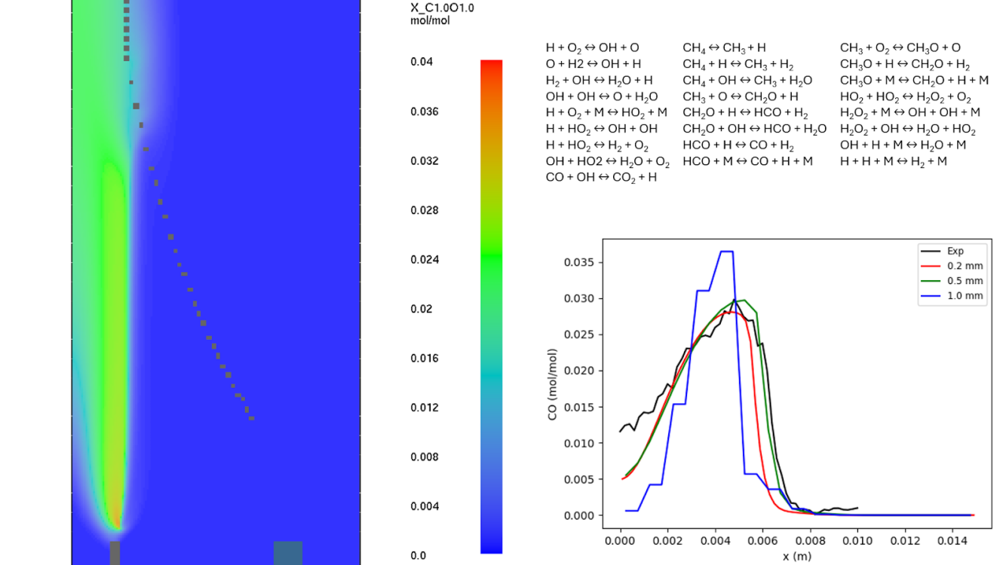The height and width of the screenshot is (565, 1003).
Task: Select reaction H2O2 + M ↔ OH + OH + M
Action: [x=909, y=112]
